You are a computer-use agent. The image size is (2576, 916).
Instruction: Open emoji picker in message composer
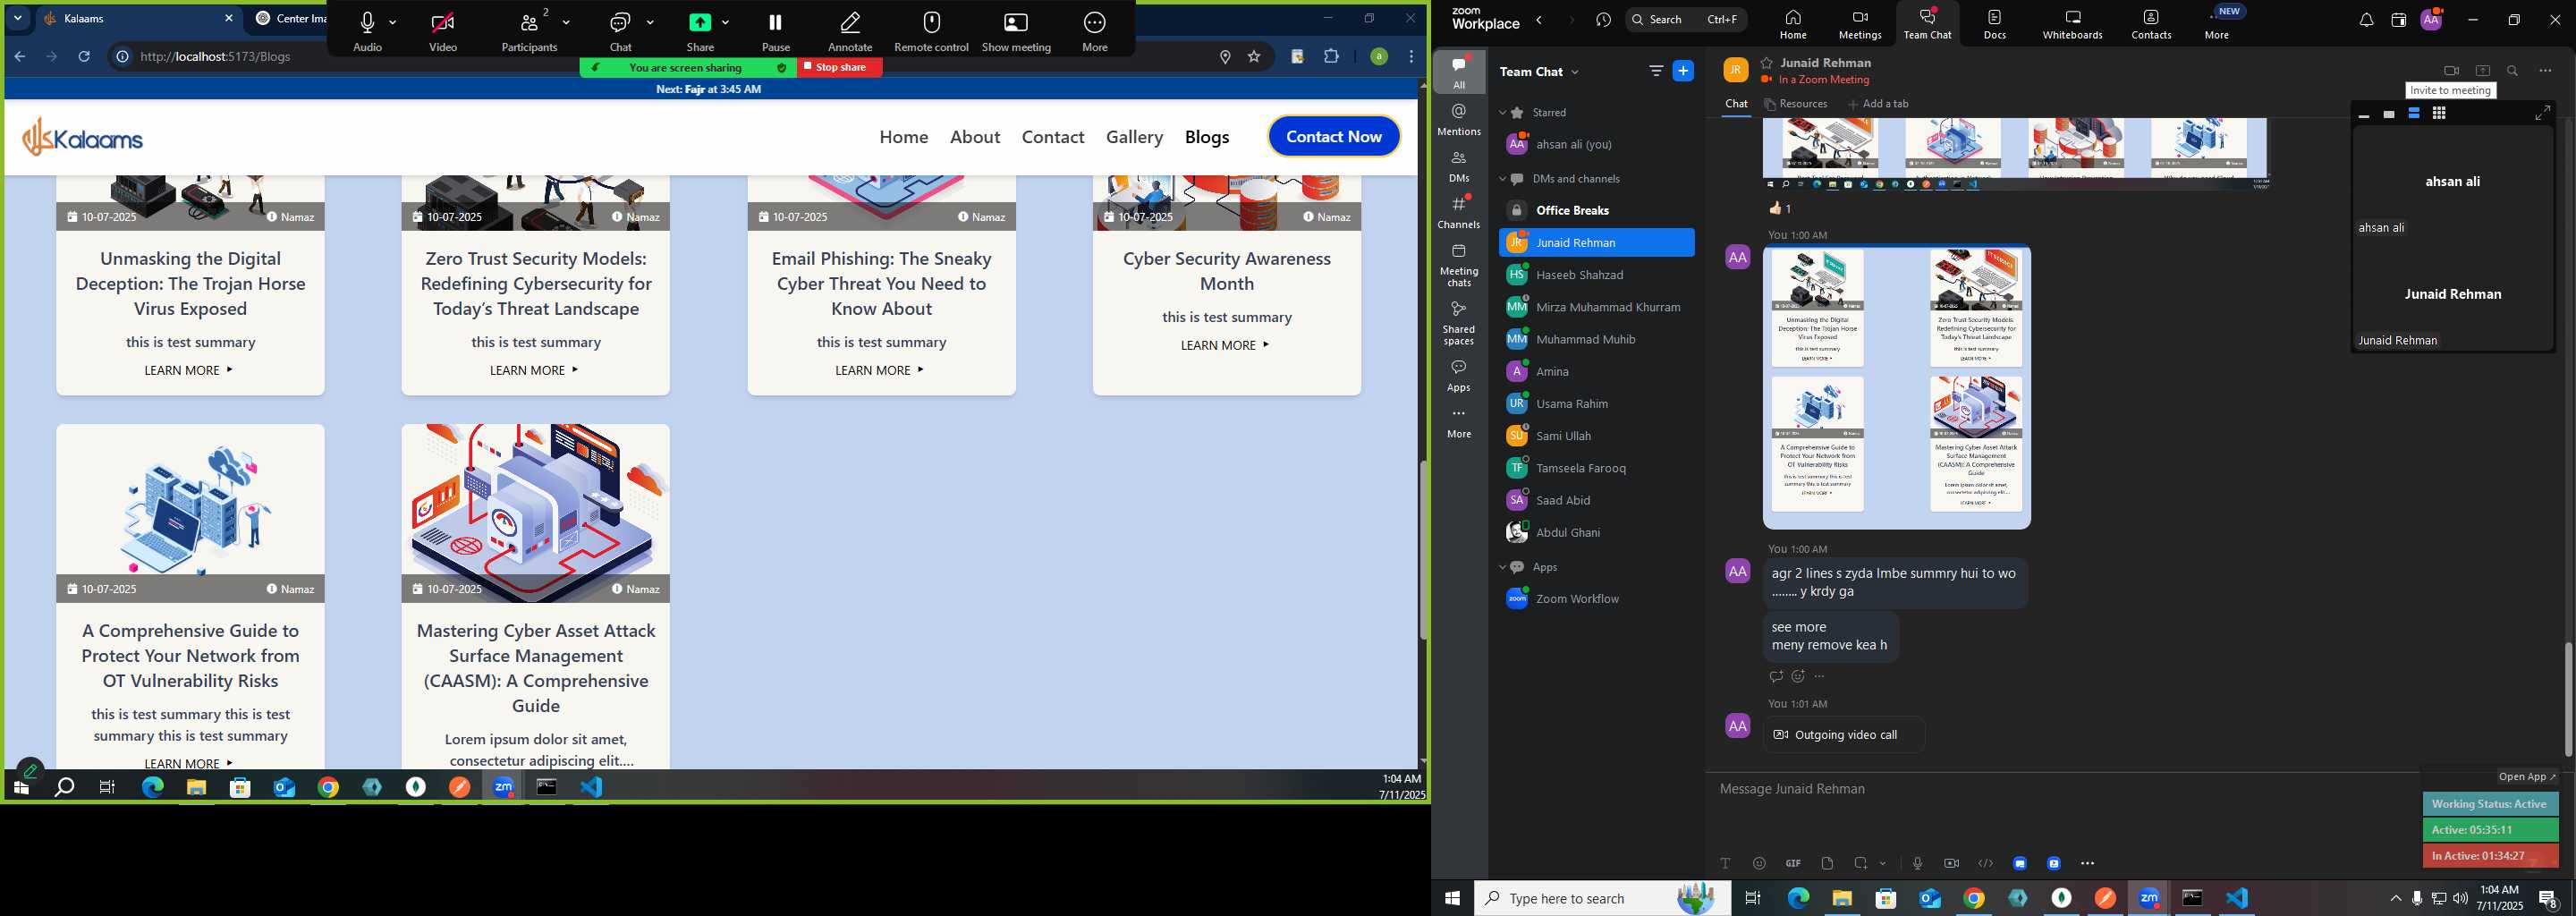(1759, 863)
